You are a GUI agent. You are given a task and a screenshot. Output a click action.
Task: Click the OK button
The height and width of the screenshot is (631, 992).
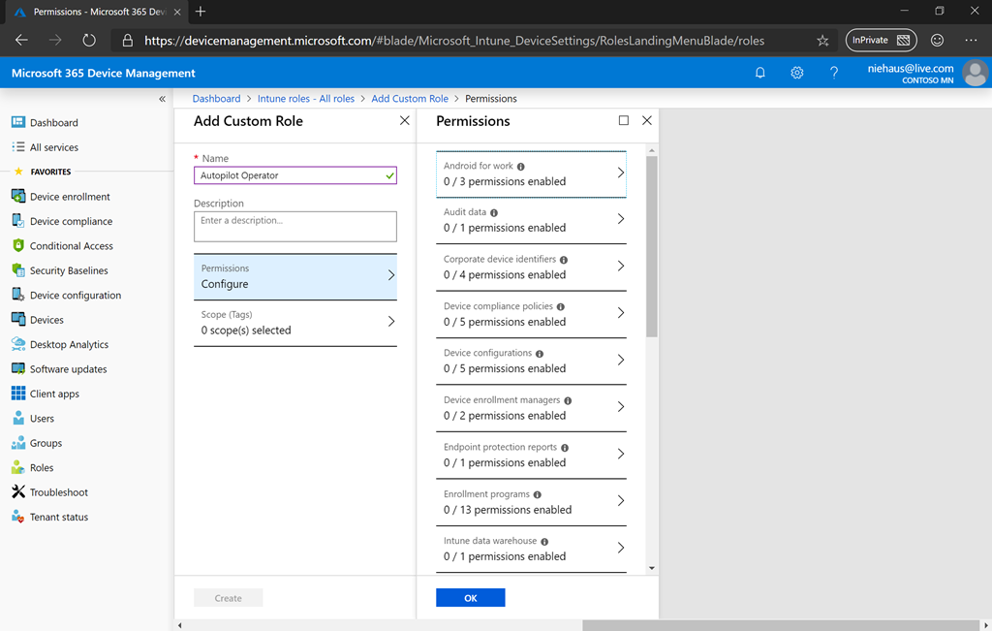[x=470, y=598]
